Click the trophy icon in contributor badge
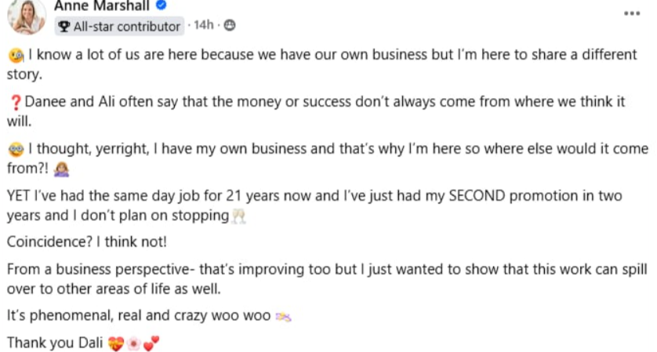657x352 pixels. tap(64, 27)
